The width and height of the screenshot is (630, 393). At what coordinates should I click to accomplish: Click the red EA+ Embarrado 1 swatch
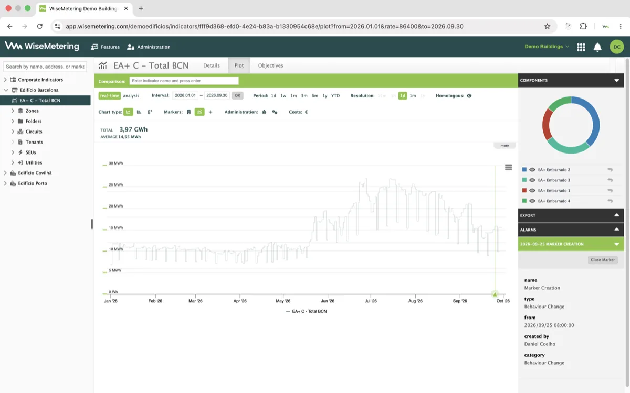[524, 191]
